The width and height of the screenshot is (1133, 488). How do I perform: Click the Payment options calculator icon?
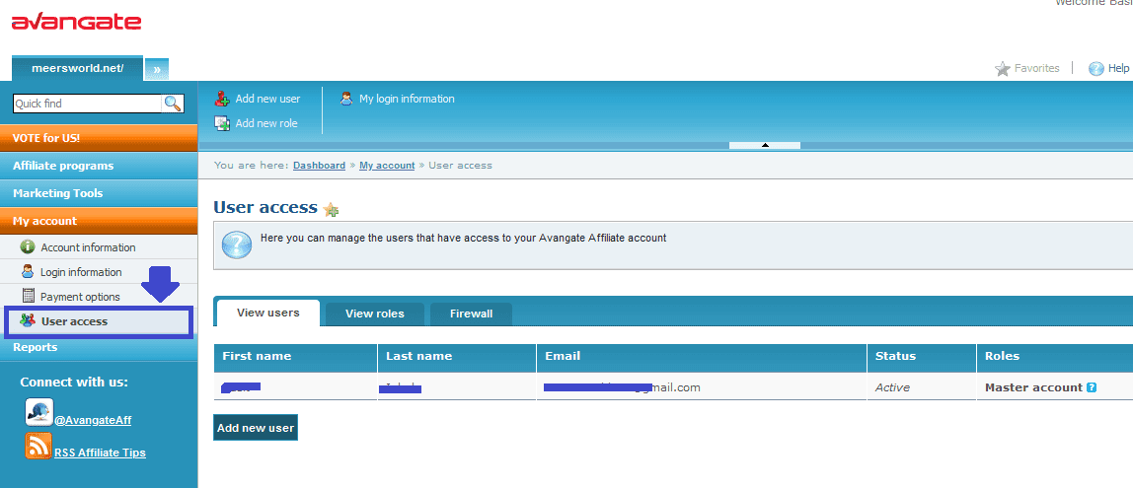[29, 295]
